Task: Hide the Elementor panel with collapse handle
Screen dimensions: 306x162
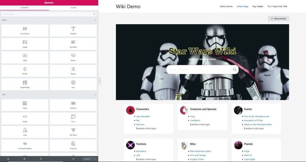Action: [x=99, y=81]
